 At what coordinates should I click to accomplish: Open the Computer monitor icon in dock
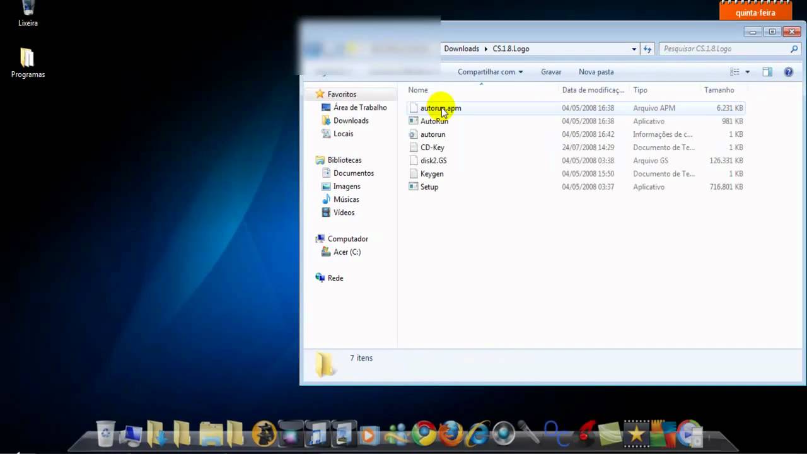131,435
